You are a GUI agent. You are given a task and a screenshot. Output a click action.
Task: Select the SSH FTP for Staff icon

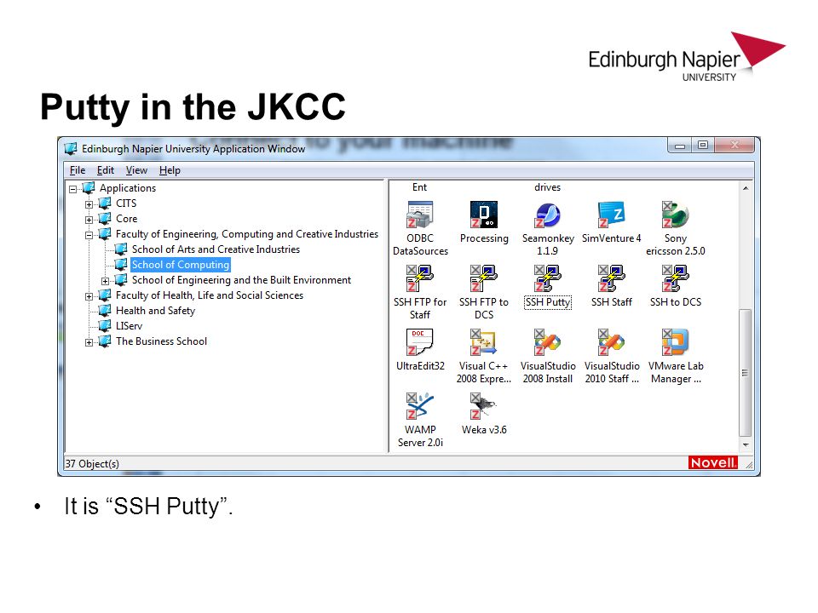tap(420, 278)
